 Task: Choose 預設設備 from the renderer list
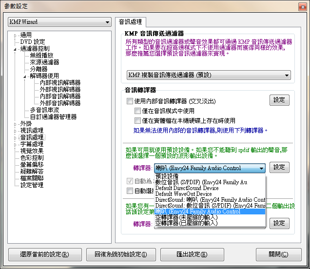click(210, 176)
